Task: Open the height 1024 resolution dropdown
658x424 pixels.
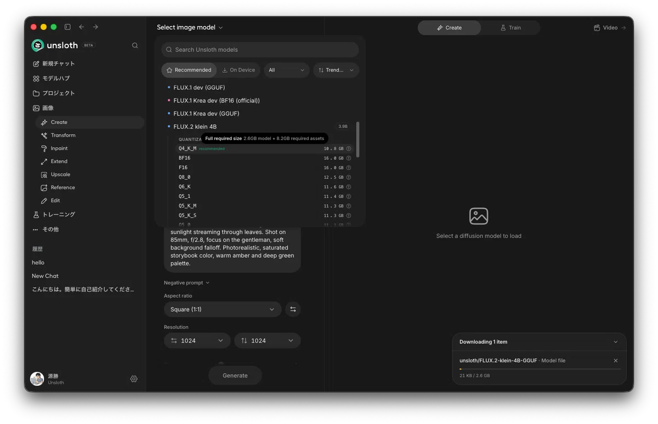Action: coord(267,340)
